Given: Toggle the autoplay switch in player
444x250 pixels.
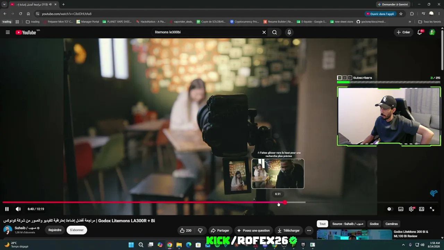Looking at the screenshot, I should coord(389,209).
